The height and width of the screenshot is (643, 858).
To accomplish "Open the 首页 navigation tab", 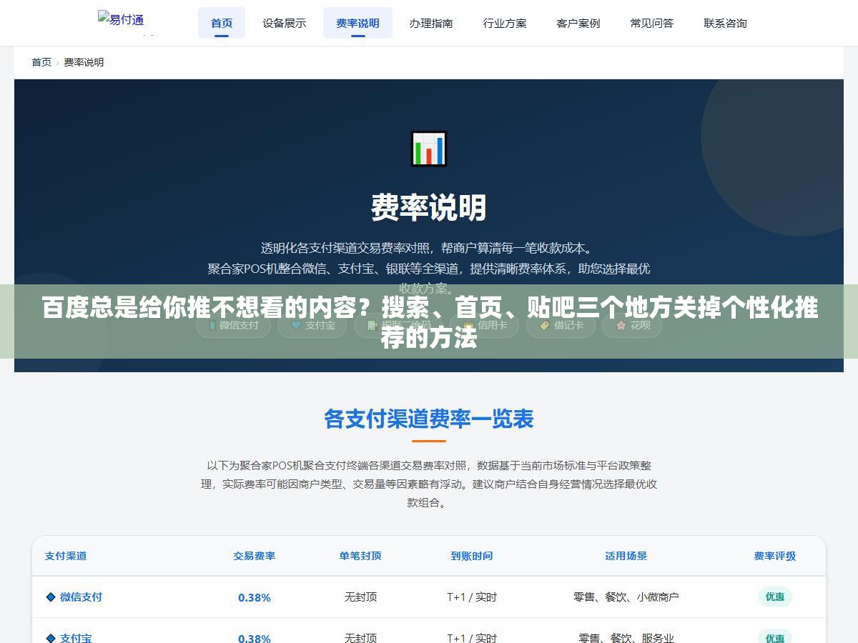I will point(222,23).
